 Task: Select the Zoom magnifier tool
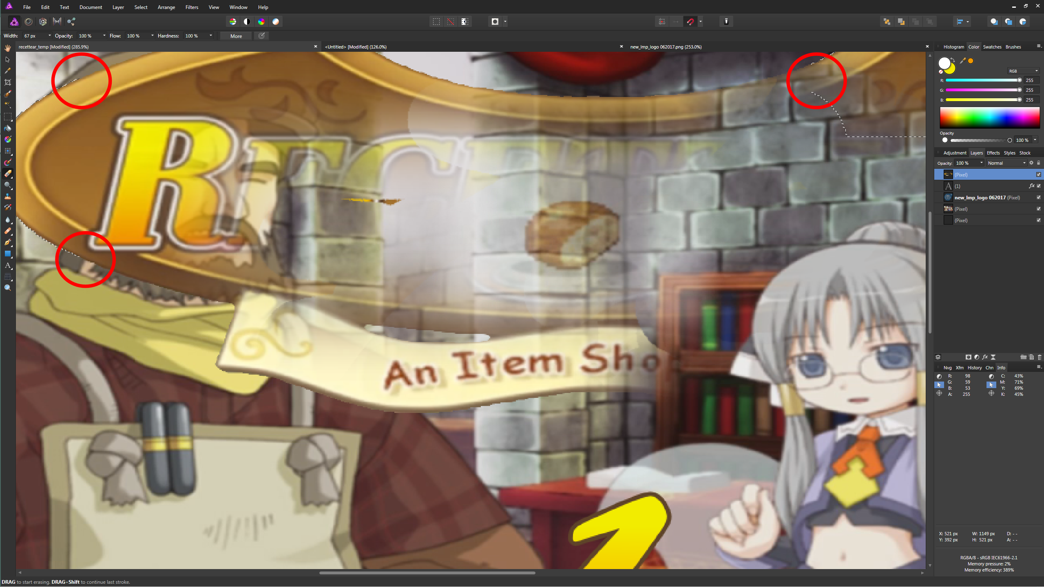coord(8,288)
